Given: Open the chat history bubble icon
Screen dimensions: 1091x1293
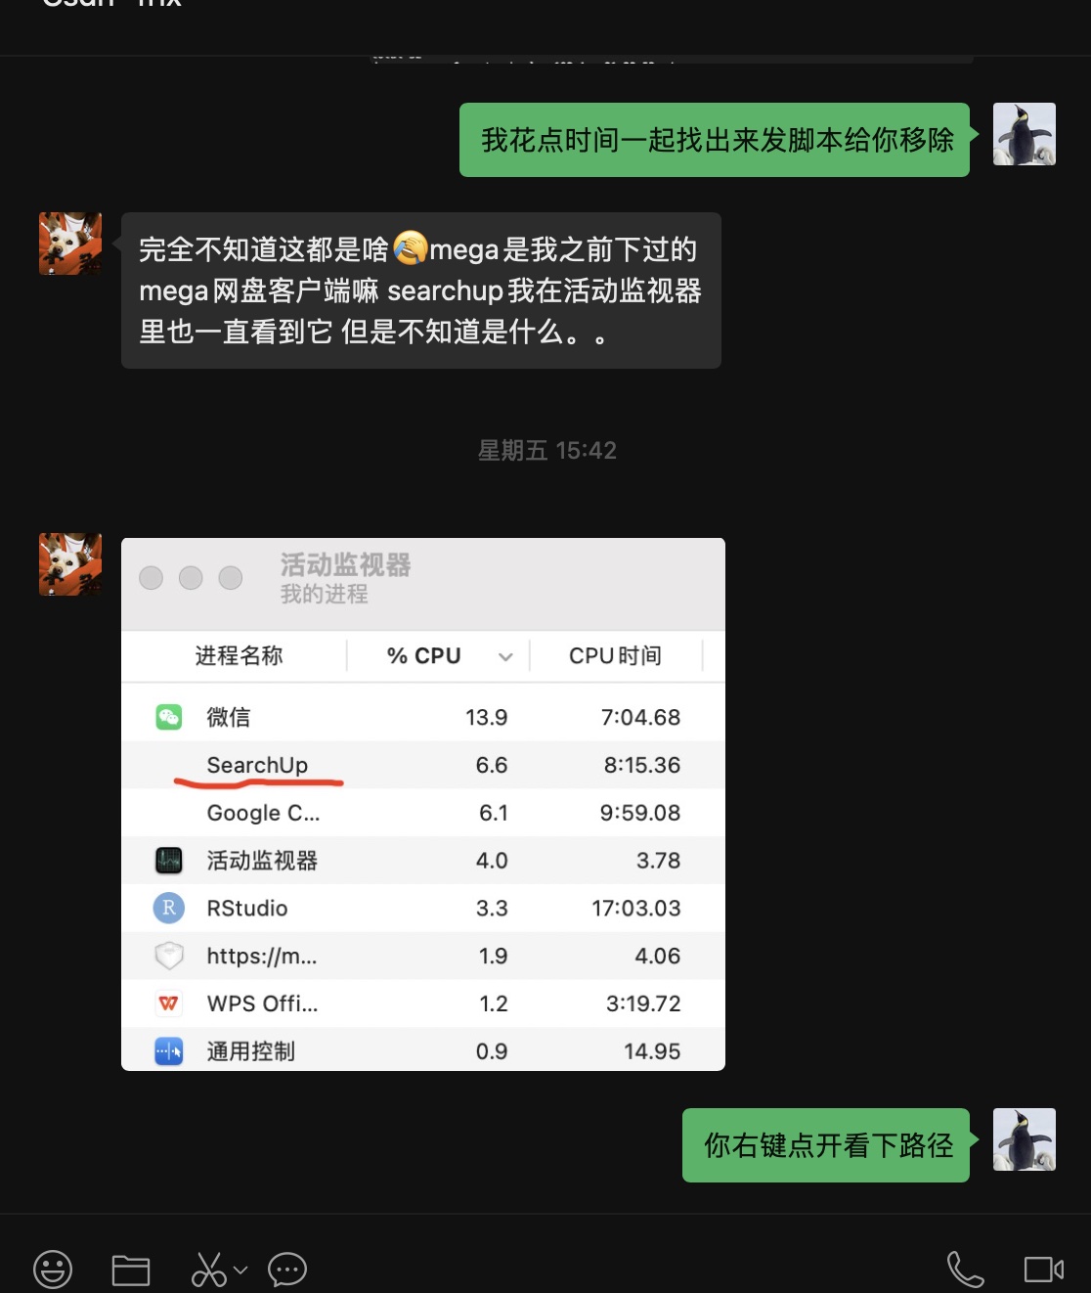Looking at the screenshot, I should (287, 1270).
